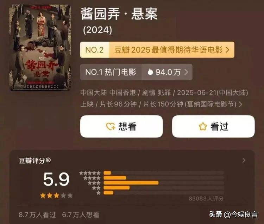Click the star icon on 看过

203,127
